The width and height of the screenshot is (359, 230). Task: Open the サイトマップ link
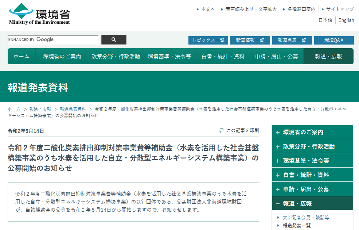[x=340, y=9]
